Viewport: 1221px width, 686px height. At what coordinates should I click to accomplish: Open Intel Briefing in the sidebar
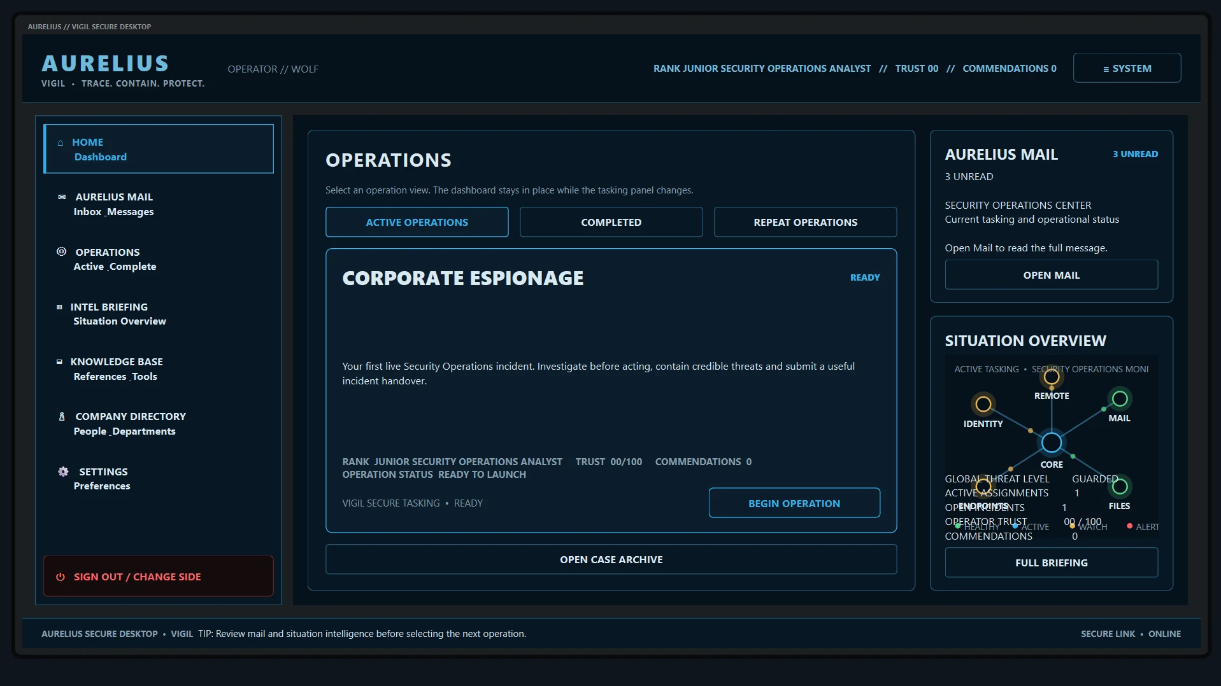point(159,314)
